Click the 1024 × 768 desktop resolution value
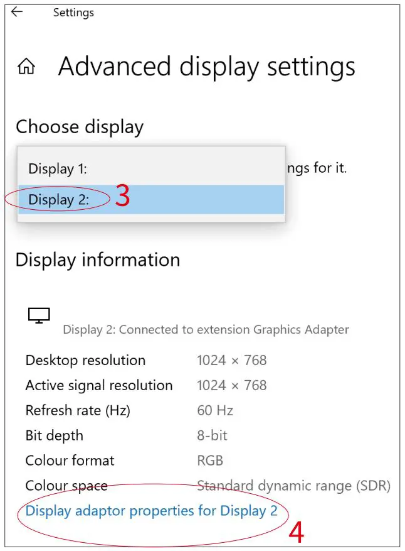This screenshot has width=405, height=551. pyautogui.click(x=231, y=360)
